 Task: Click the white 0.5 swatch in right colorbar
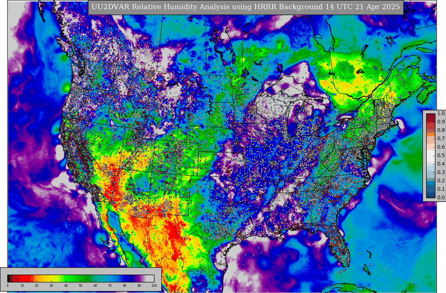[x=431, y=156]
